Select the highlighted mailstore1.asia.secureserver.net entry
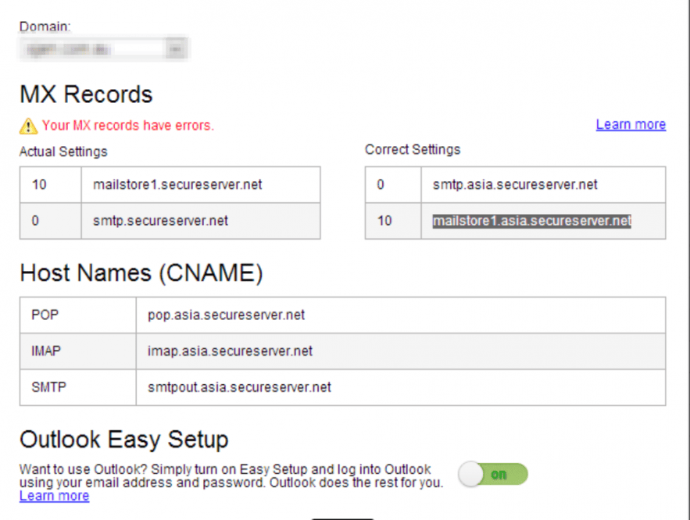 531,220
